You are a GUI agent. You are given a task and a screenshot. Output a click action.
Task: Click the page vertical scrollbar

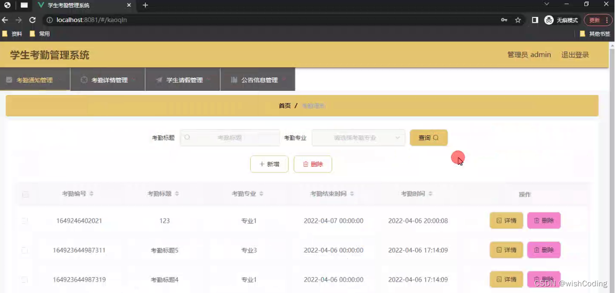(x=612, y=167)
